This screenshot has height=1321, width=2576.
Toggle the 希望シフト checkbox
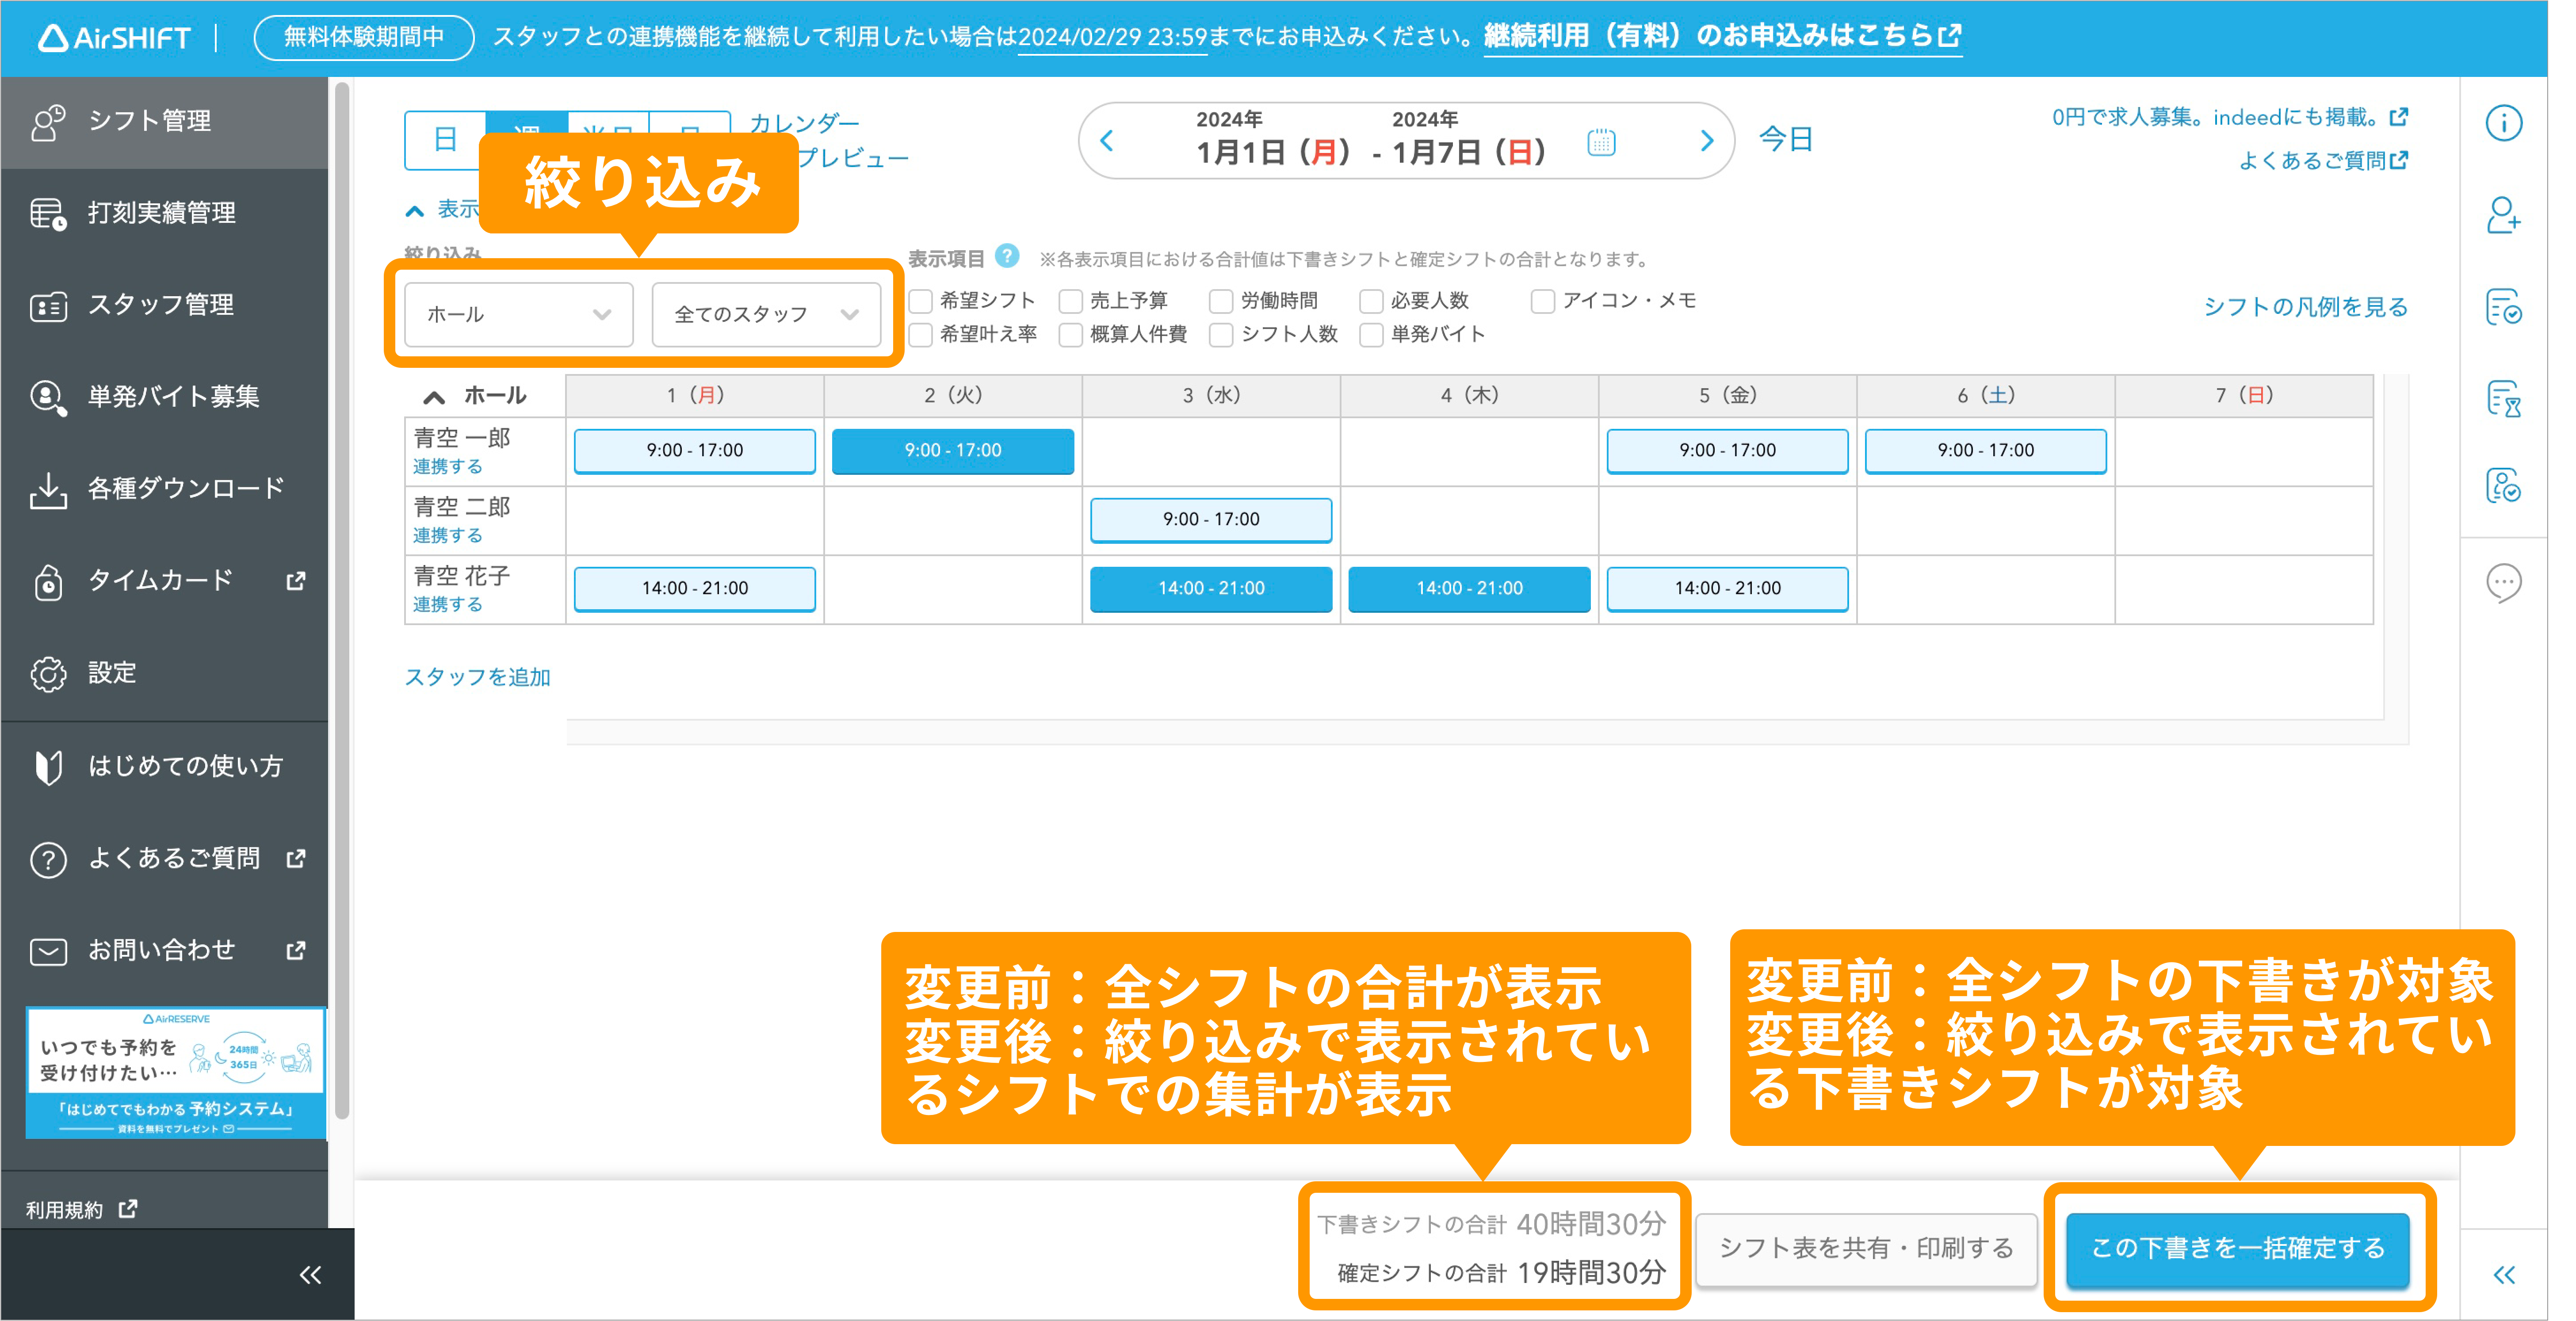920,300
